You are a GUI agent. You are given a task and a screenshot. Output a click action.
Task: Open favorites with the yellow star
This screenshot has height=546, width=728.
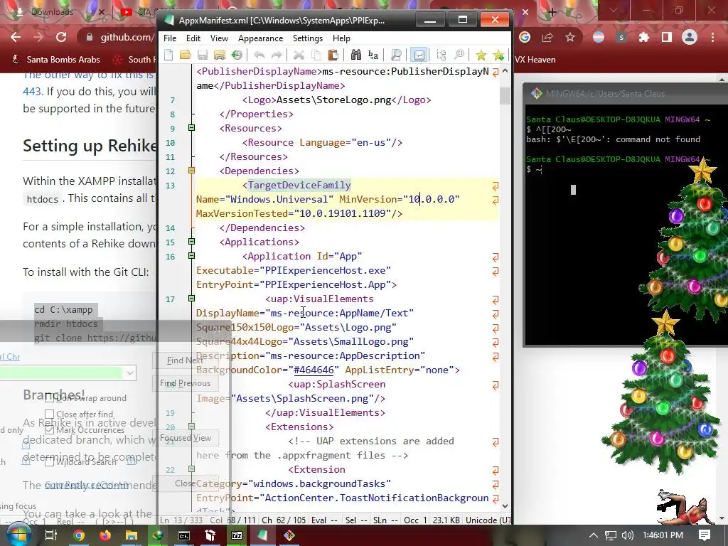point(481,55)
